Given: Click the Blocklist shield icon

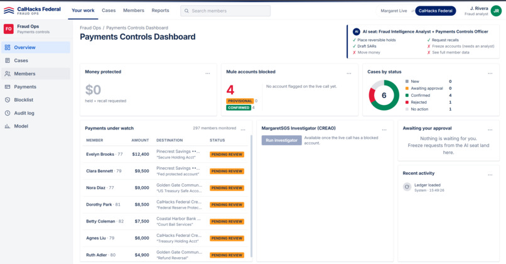Looking at the screenshot, I should pos(8,100).
